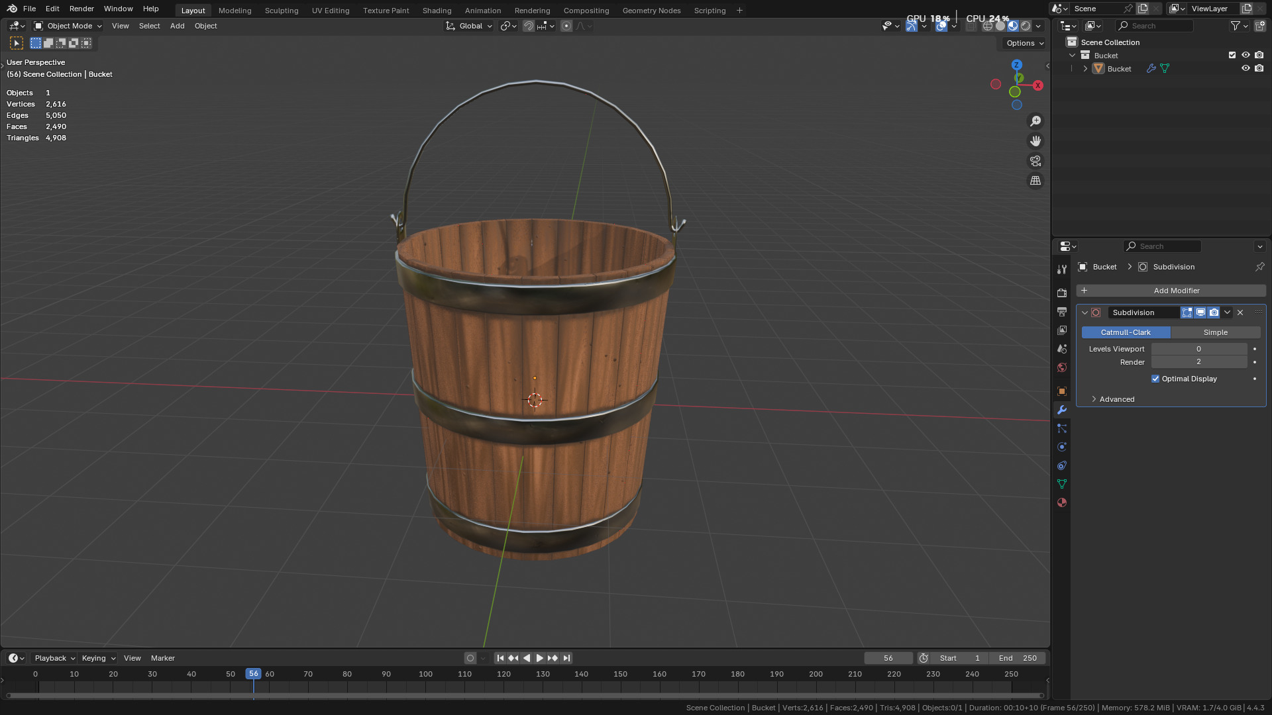Switch to the Sculpting workspace tab
The width and height of the screenshot is (1272, 715).
pos(282,11)
